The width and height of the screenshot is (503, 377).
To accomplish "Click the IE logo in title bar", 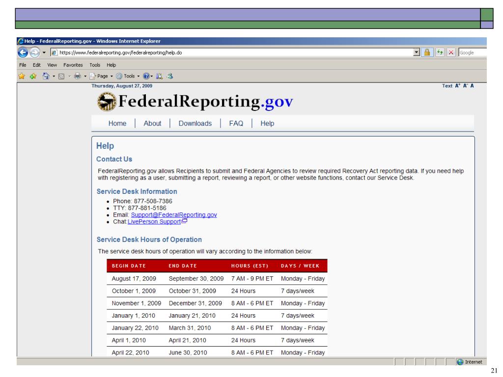I will click(21, 41).
